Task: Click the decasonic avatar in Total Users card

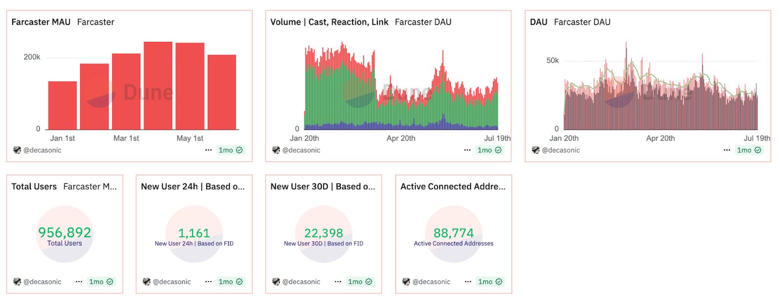Action: [17, 282]
